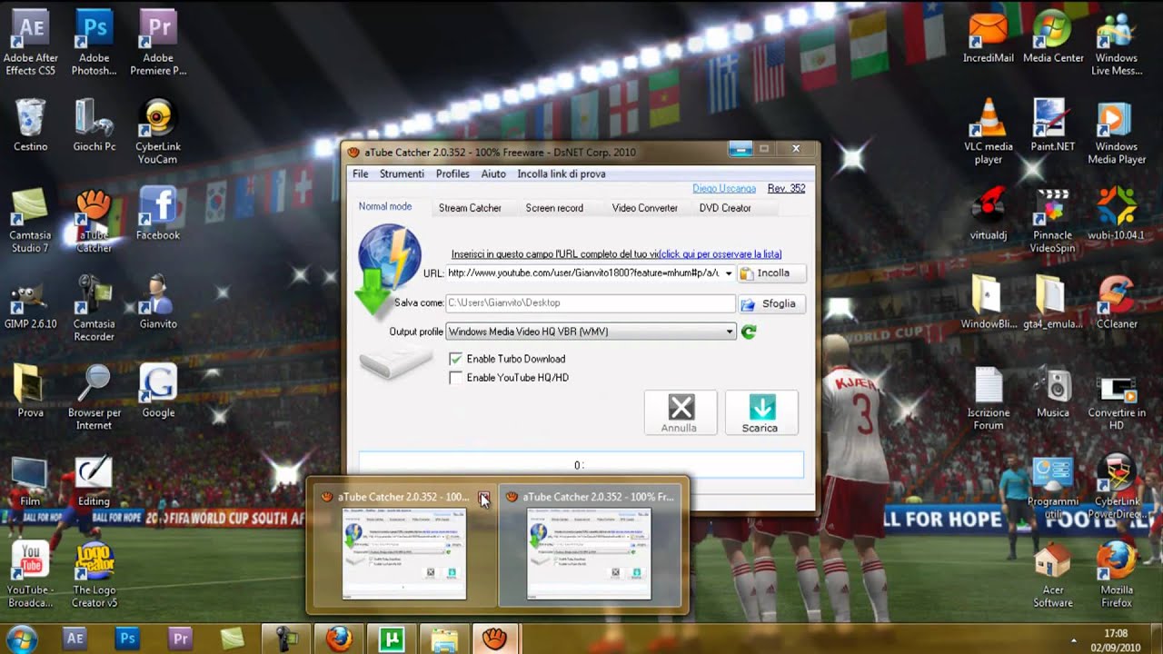The image size is (1163, 654).
Task: Open the Strumenti menu
Action: (x=402, y=173)
